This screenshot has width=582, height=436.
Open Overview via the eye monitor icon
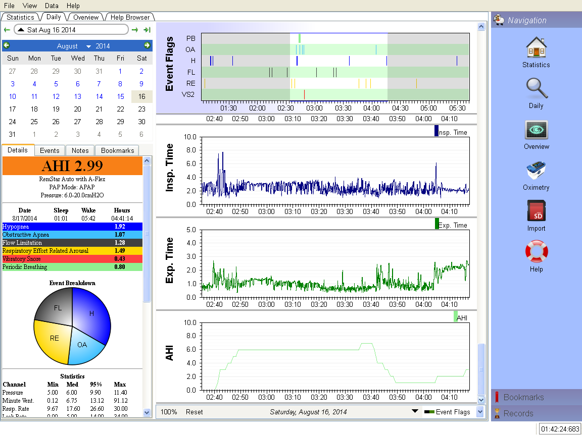coord(536,130)
